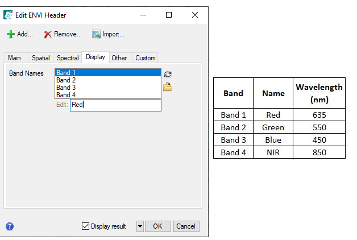Click Green cell in the table

(273, 127)
